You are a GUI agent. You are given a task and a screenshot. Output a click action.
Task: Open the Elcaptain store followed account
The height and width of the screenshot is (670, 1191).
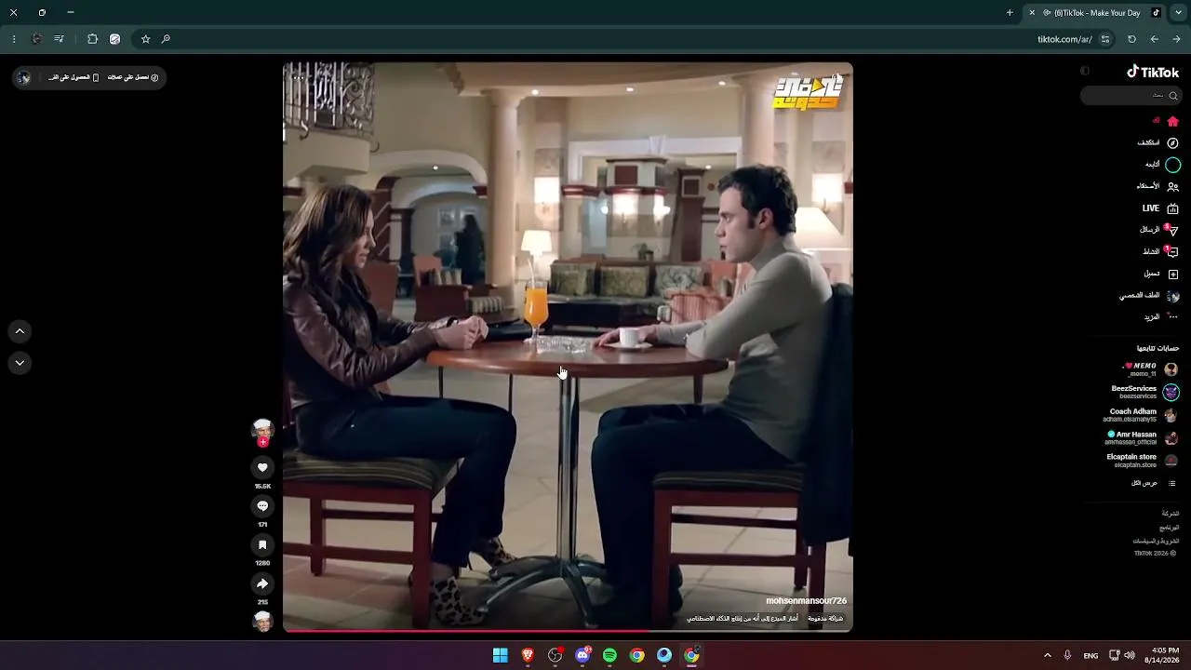point(1143,461)
